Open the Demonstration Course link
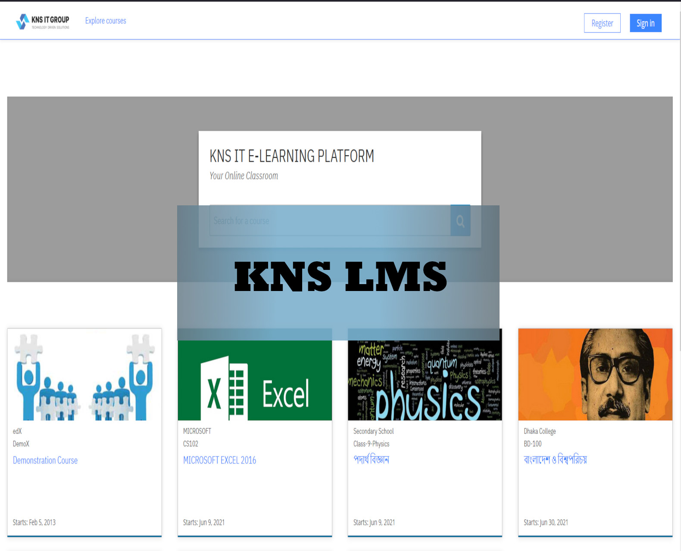The width and height of the screenshot is (681, 551). coord(45,460)
